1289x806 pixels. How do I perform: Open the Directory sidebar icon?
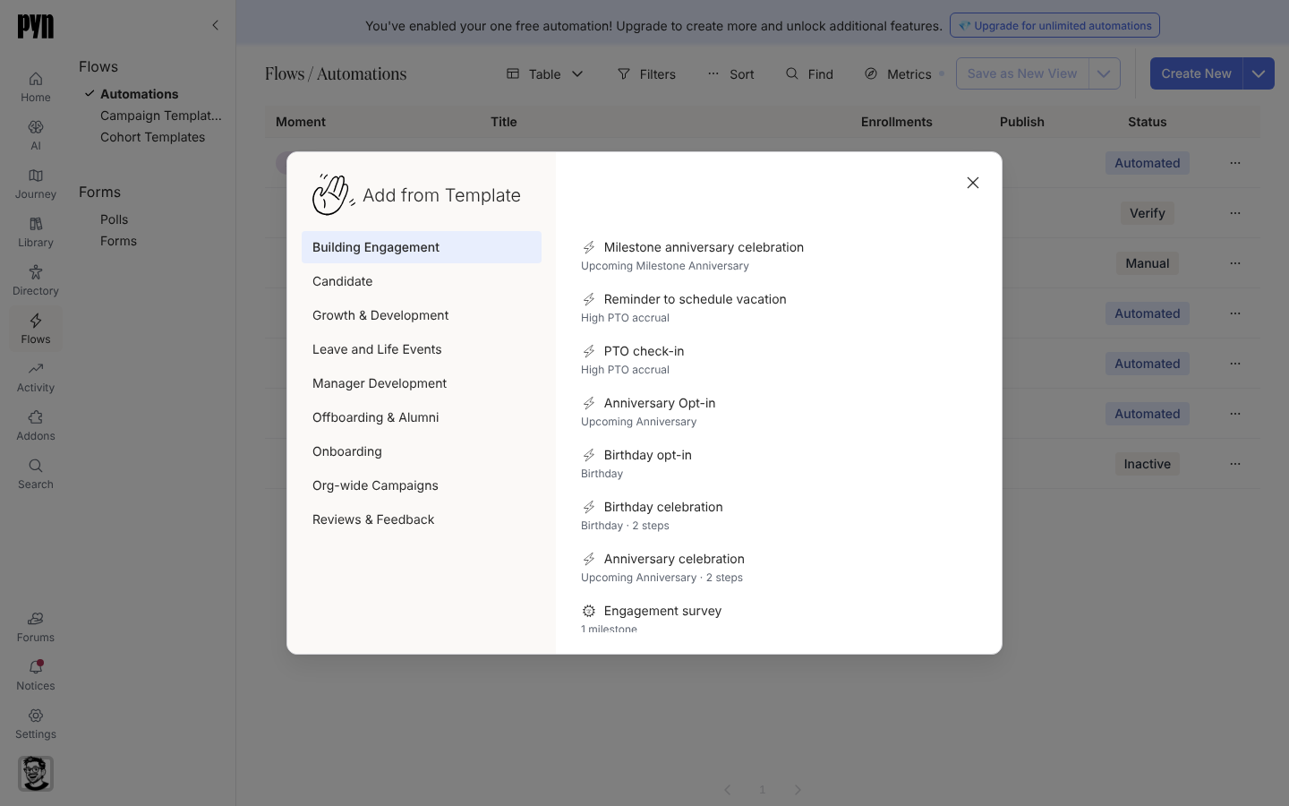(36, 280)
